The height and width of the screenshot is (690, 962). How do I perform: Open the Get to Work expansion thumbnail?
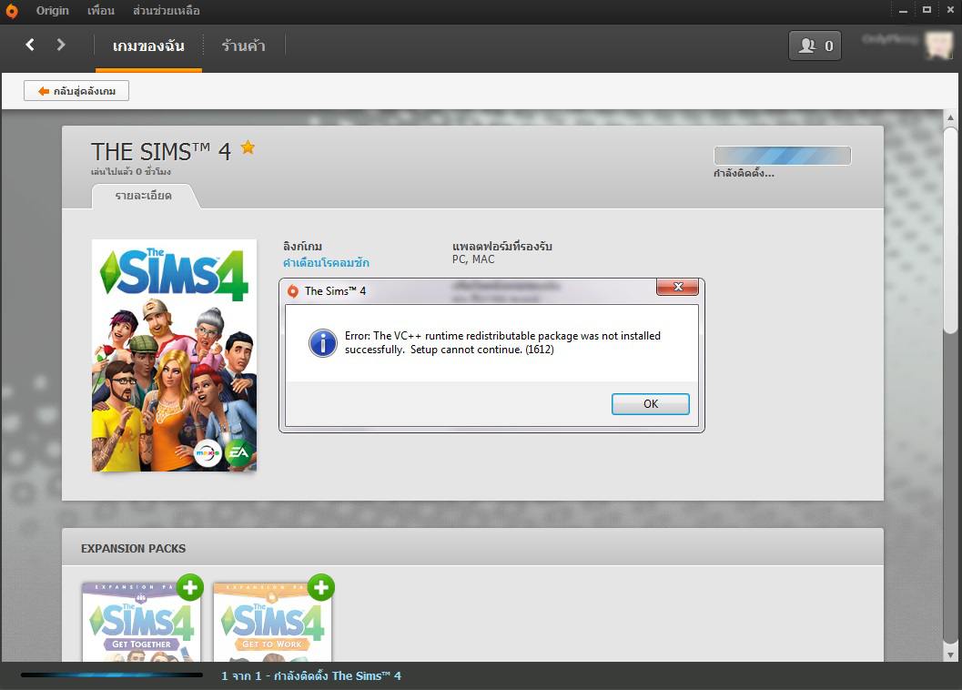[x=272, y=622]
